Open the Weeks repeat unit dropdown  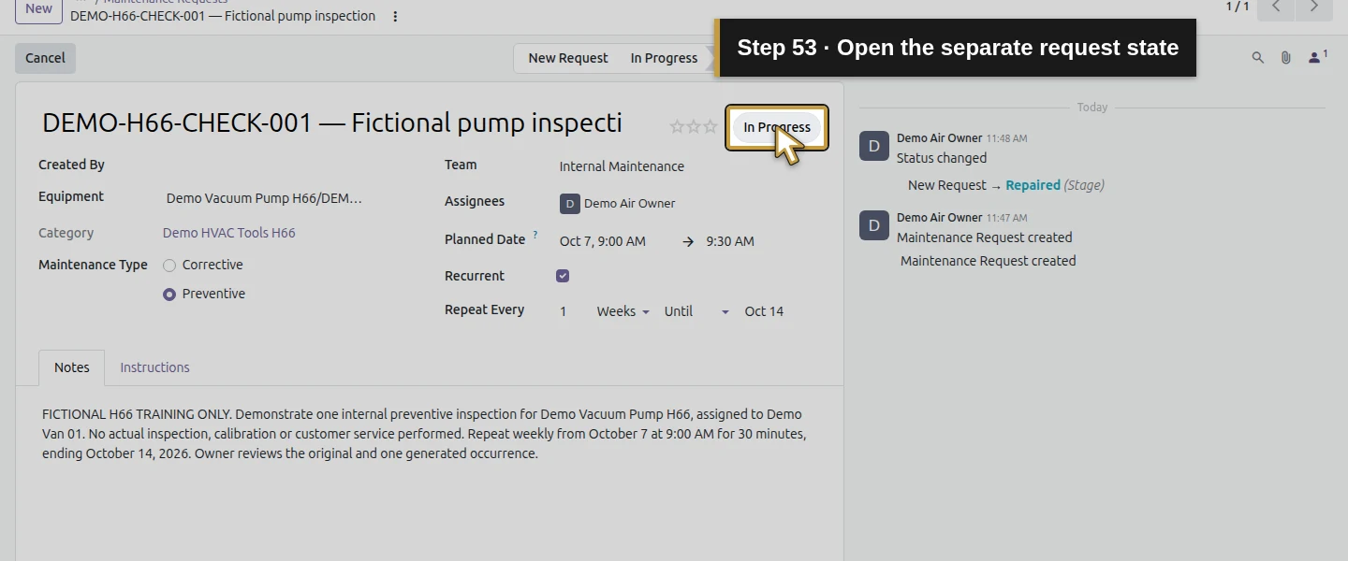[623, 311]
